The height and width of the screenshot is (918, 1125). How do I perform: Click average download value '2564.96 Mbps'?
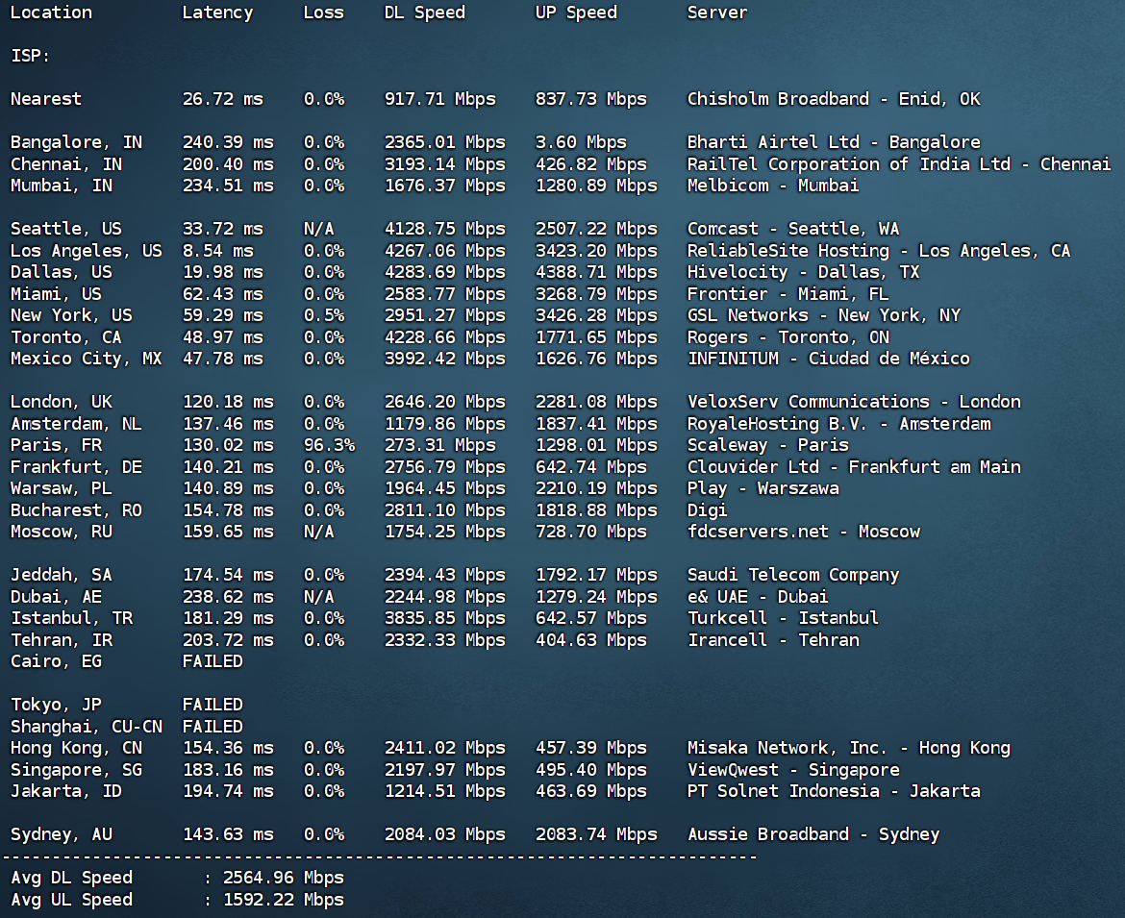tap(284, 878)
